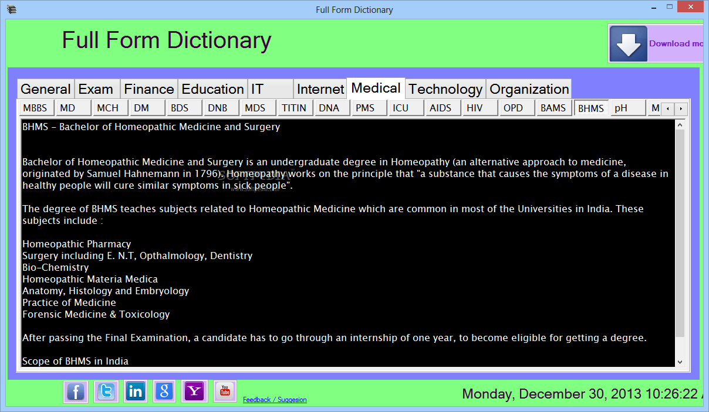The height and width of the screenshot is (412, 709).
Task: Click the application icon in title bar
Action: pos(11,9)
